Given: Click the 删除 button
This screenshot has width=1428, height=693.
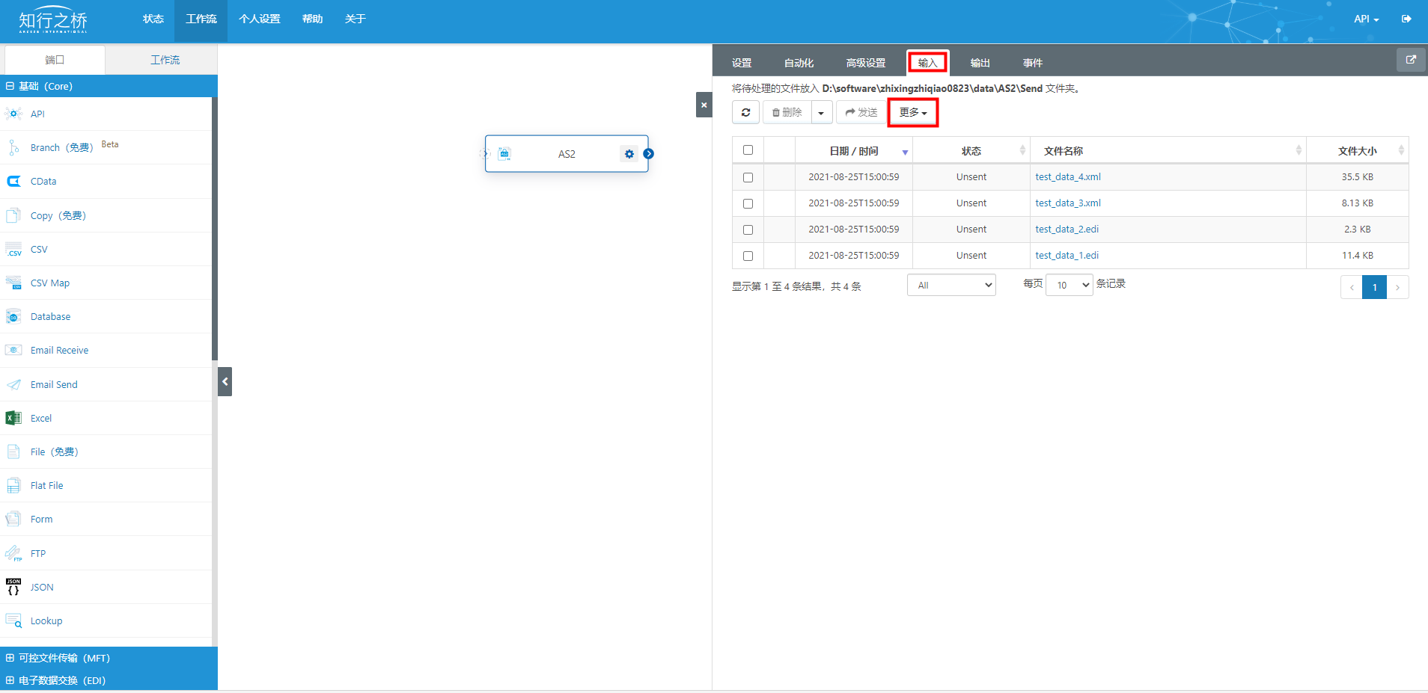Looking at the screenshot, I should [787, 112].
